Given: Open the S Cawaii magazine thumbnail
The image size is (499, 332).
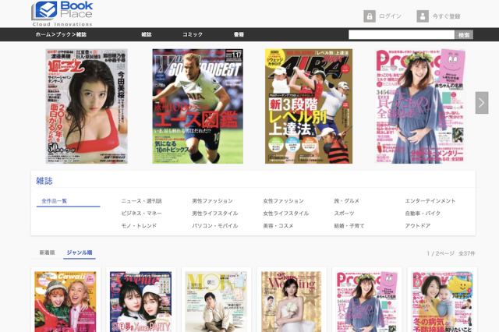Looking at the screenshot, I should coord(65,302).
